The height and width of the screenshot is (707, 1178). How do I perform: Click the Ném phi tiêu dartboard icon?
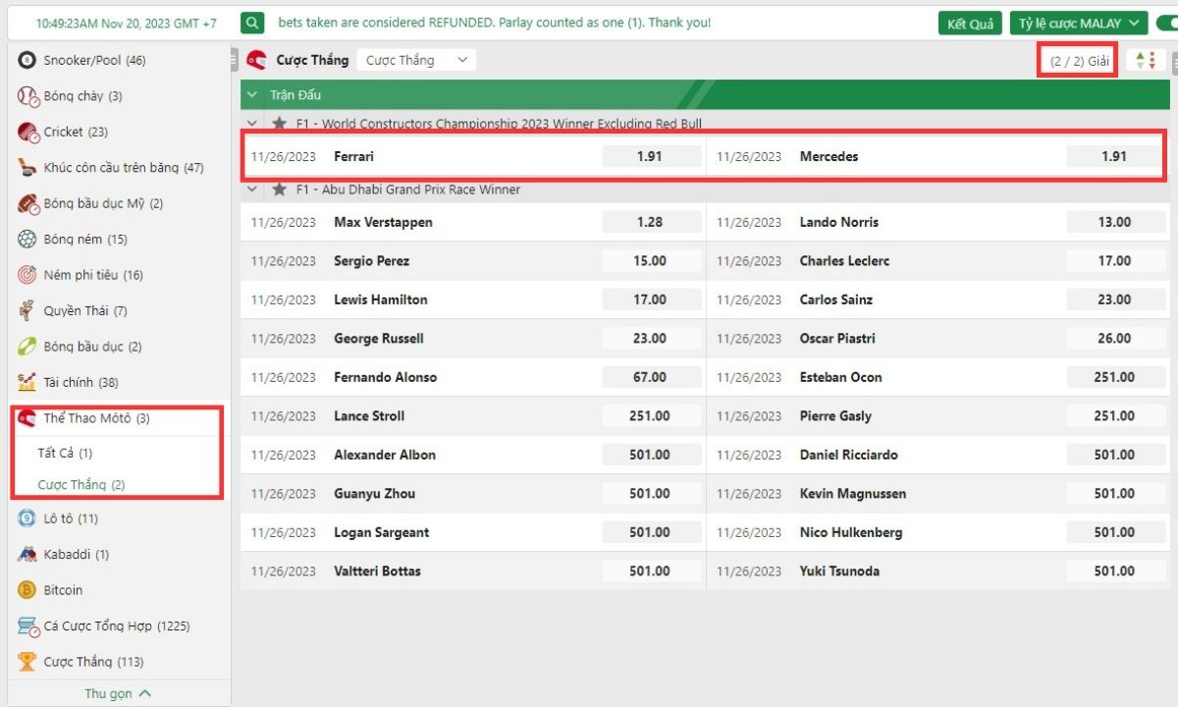(x=27, y=275)
